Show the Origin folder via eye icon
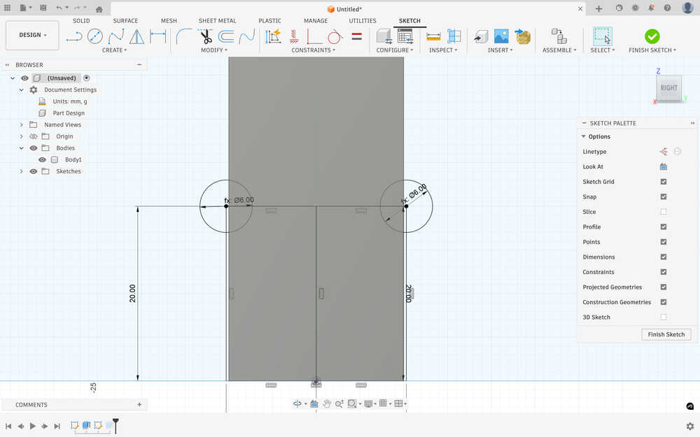 pyautogui.click(x=34, y=136)
